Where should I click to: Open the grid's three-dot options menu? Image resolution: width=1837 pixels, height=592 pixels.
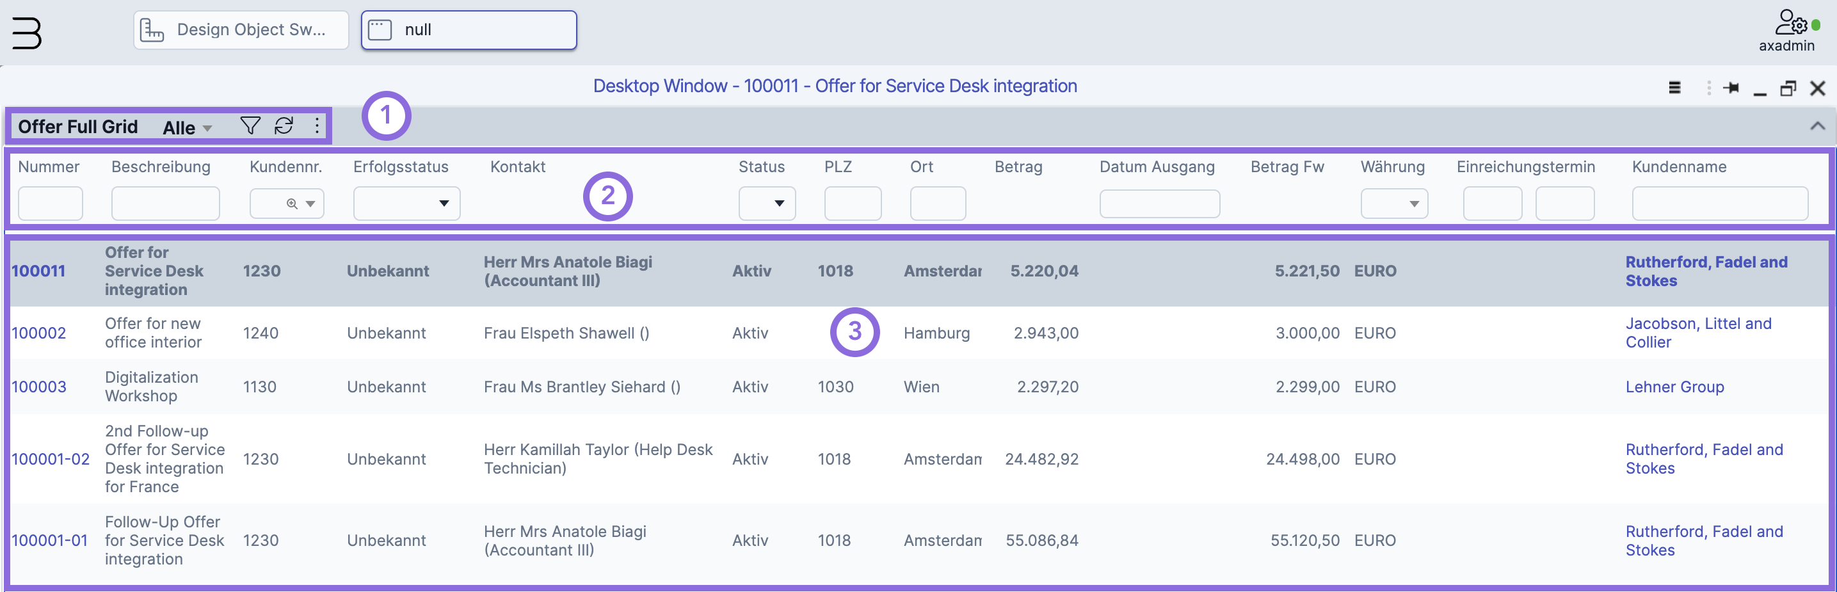(317, 126)
